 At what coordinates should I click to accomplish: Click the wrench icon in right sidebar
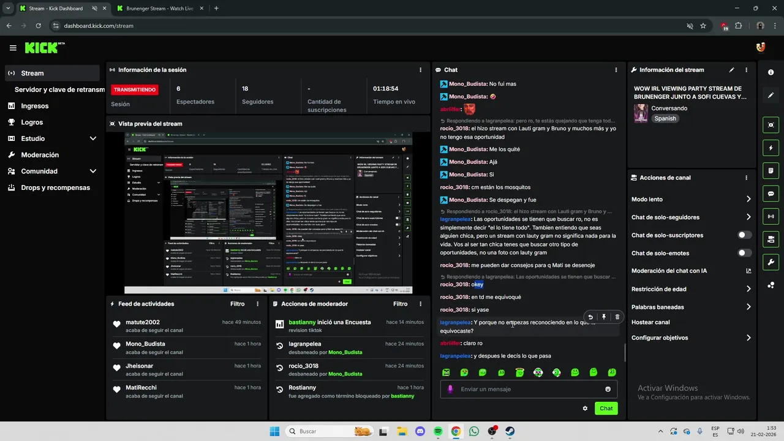coord(771,262)
